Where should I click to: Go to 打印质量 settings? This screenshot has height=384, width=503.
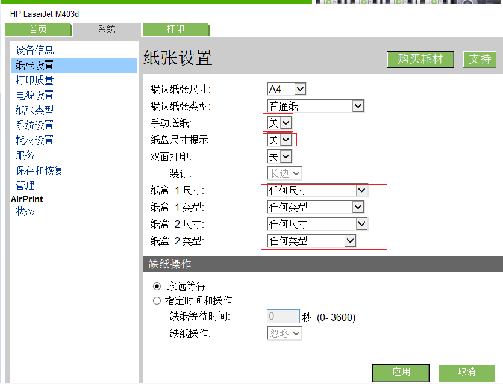(34, 80)
